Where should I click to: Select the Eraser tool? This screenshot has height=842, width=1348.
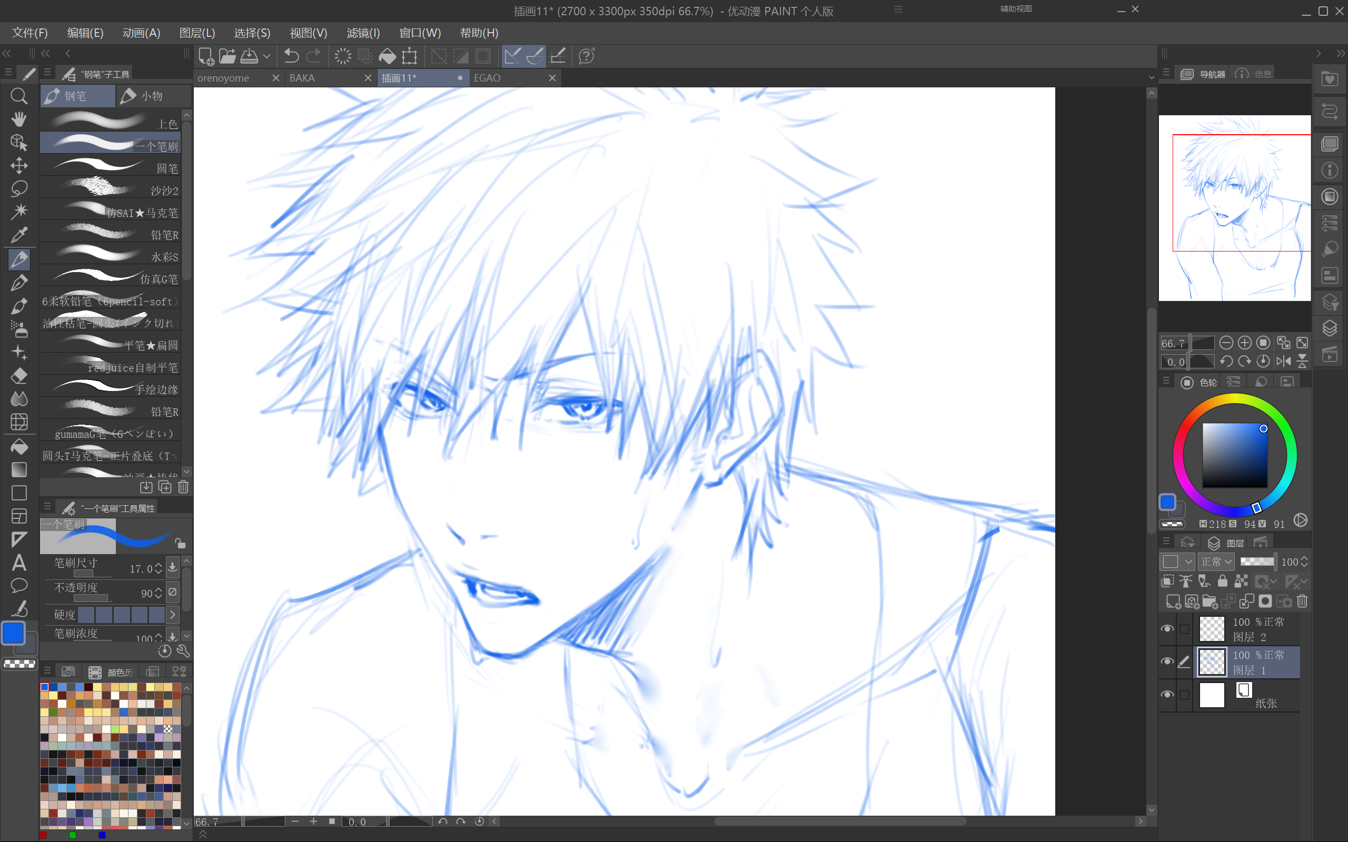[19, 376]
